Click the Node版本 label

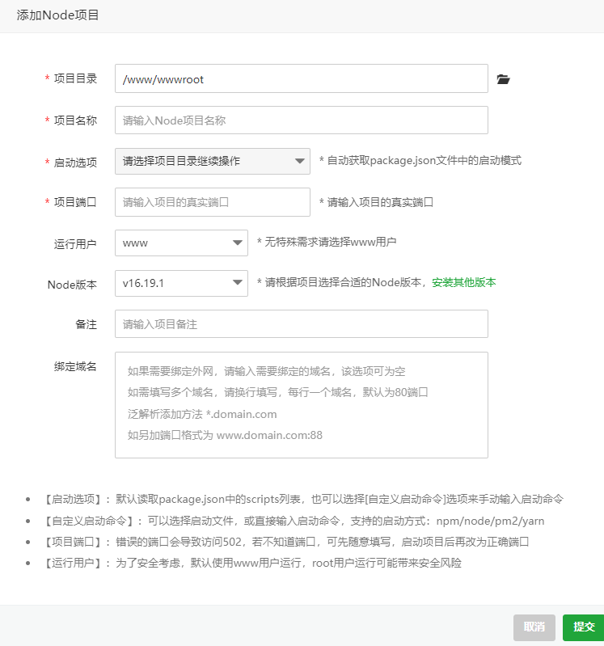coord(72,285)
